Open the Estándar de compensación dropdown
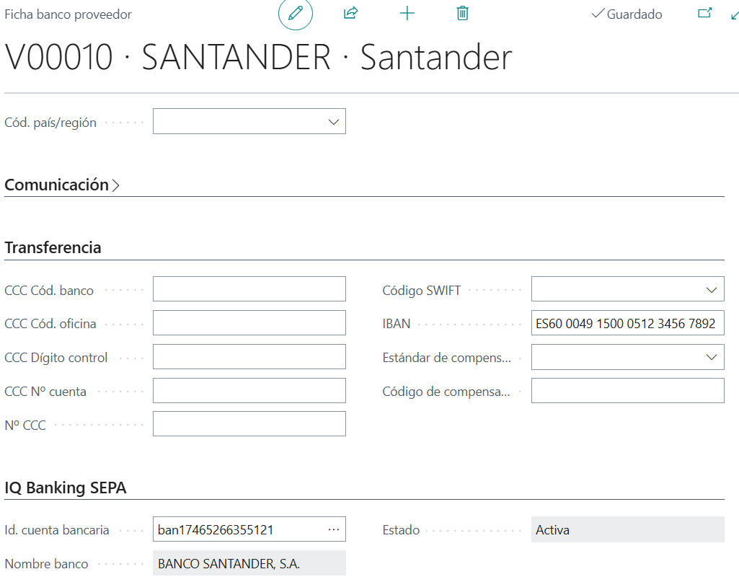The image size is (739, 582). click(712, 356)
